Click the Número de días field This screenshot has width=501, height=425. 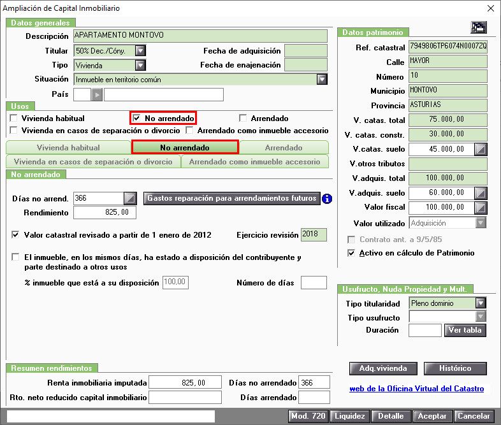[314, 282]
